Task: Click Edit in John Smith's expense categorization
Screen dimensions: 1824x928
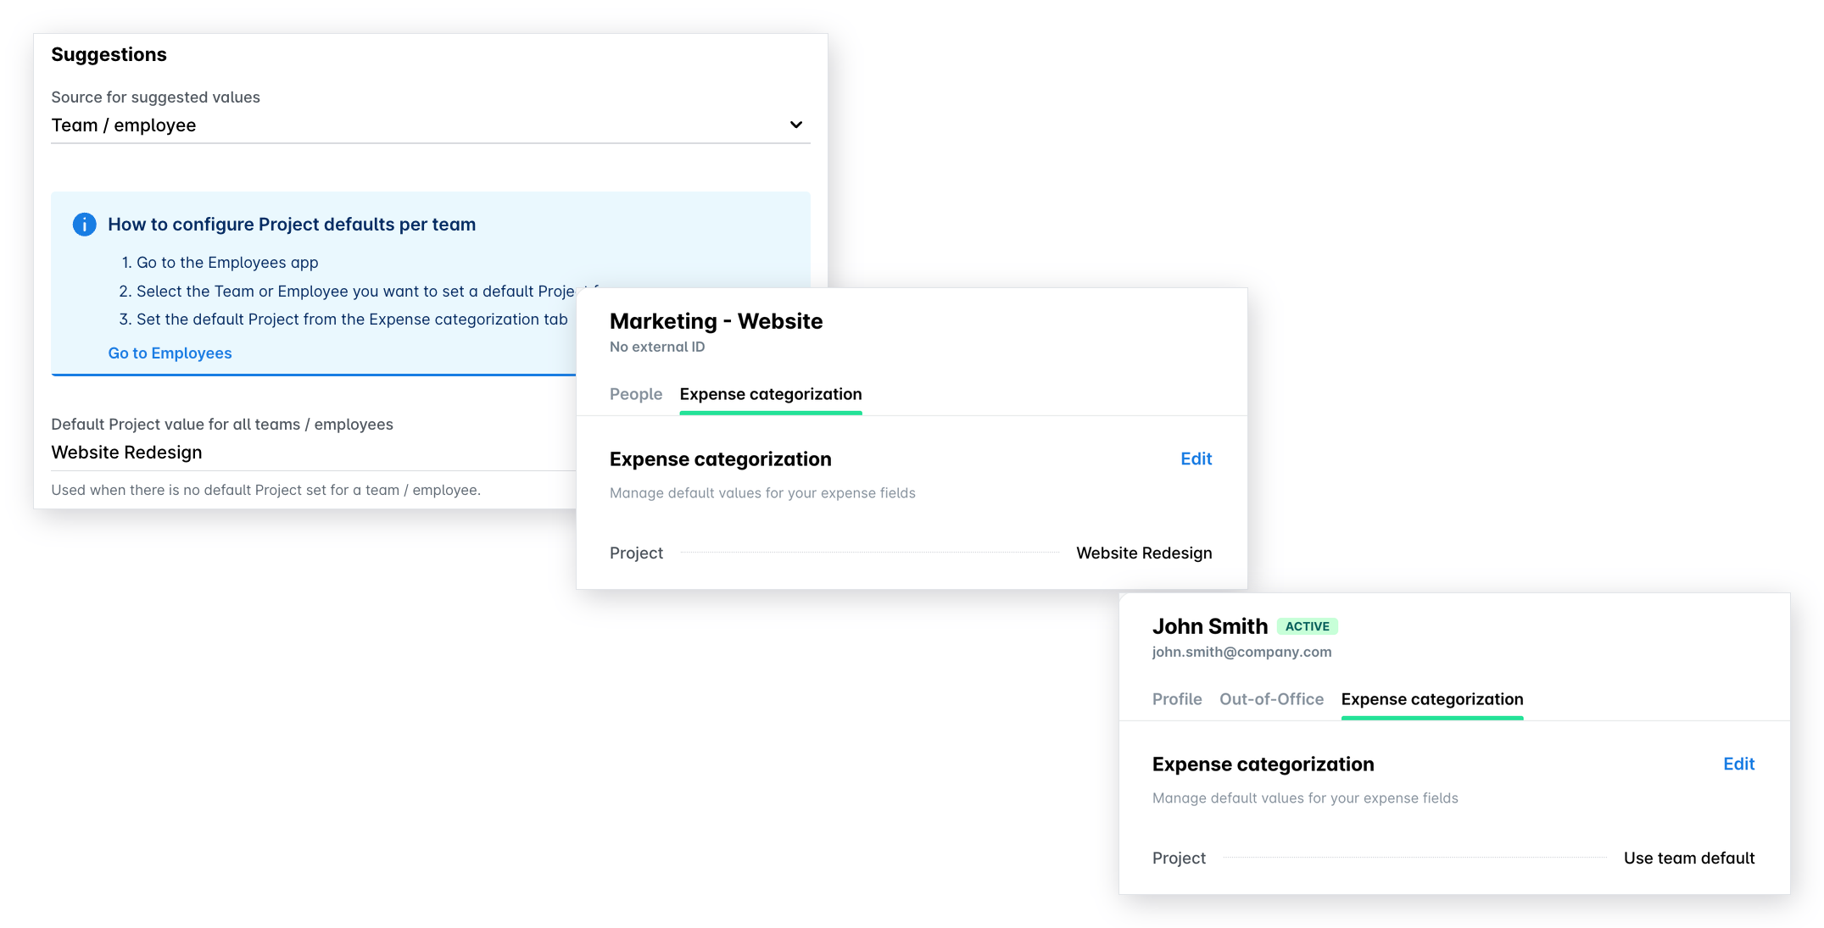Action: pos(1738,764)
